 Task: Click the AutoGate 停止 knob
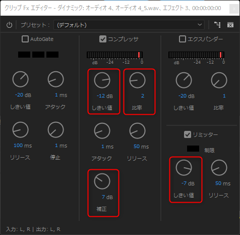[x=55, y=130]
